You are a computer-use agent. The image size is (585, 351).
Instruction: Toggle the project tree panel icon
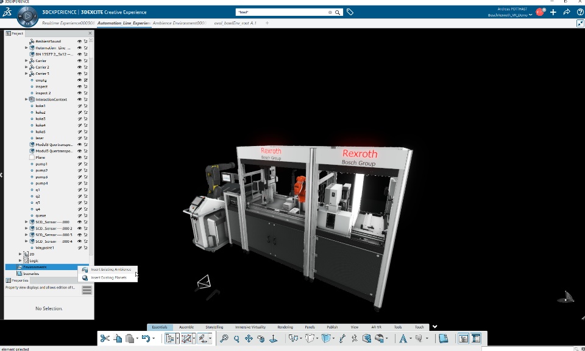pyautogui.click(x=463, y=338)
